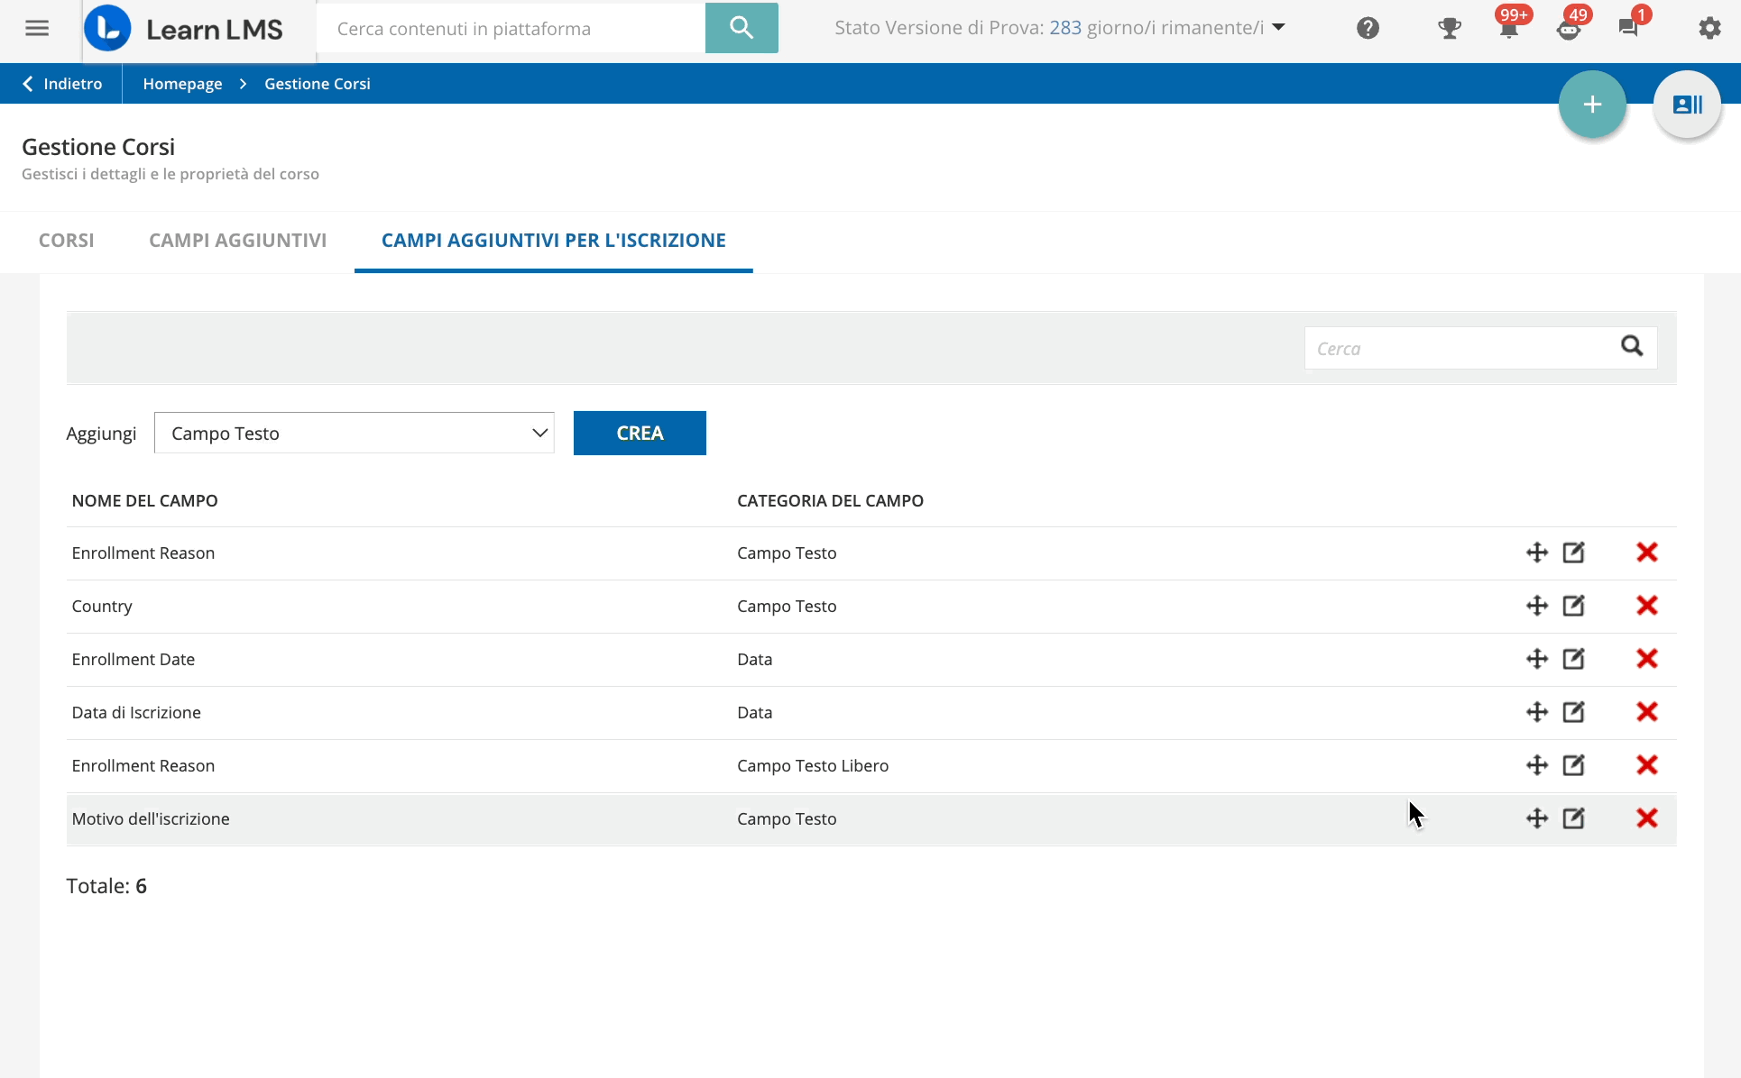Open the contacts panel icon near the add button
This screenshot has width=1741, height=1078.
click(x=1685, y=105)
